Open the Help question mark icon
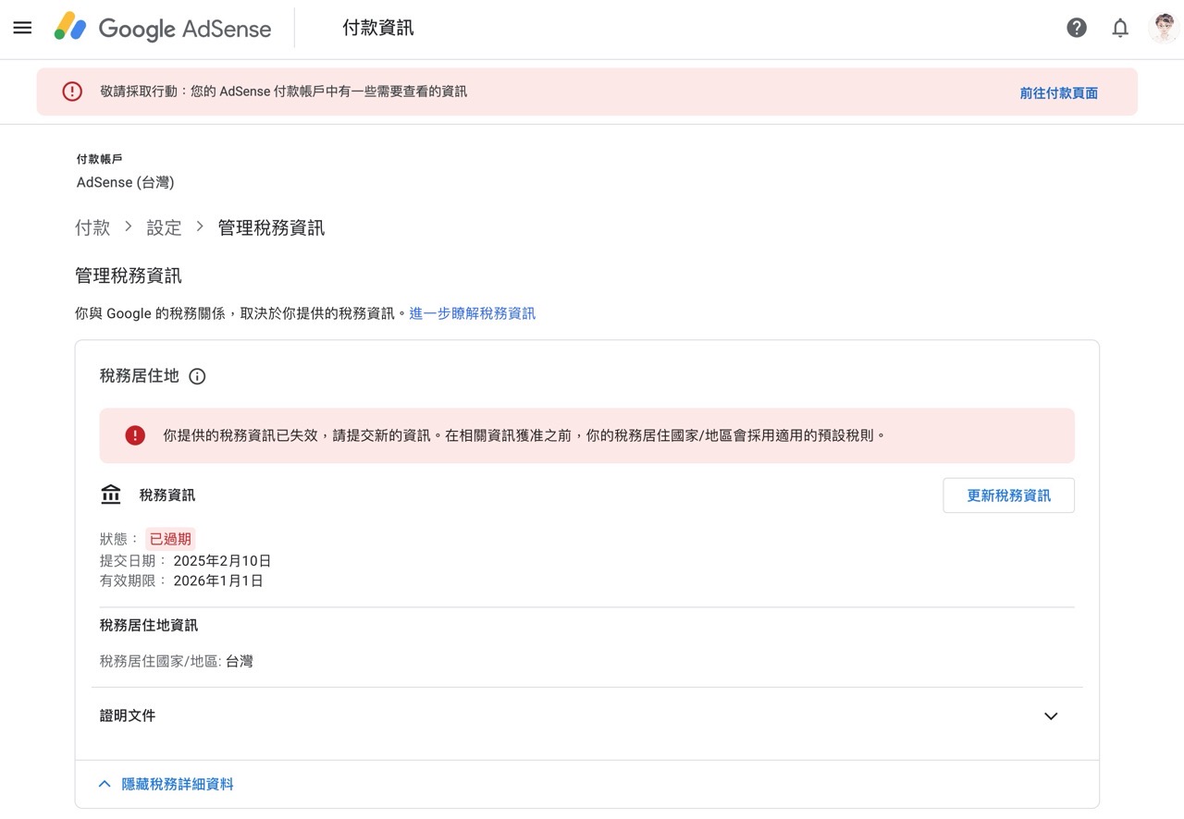 (1076, 27)
